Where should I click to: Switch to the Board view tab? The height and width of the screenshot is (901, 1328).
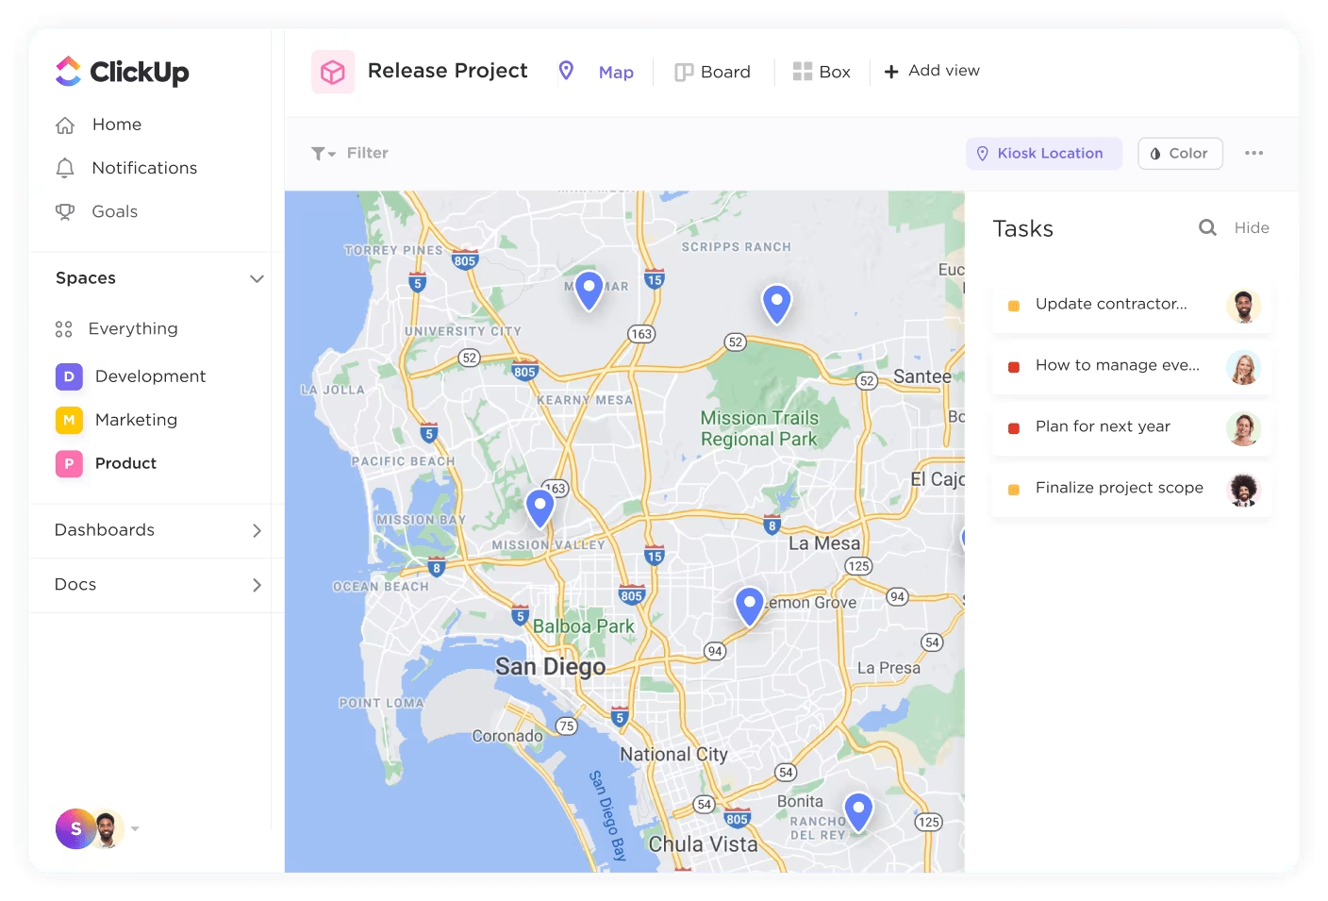pos(713,72)
